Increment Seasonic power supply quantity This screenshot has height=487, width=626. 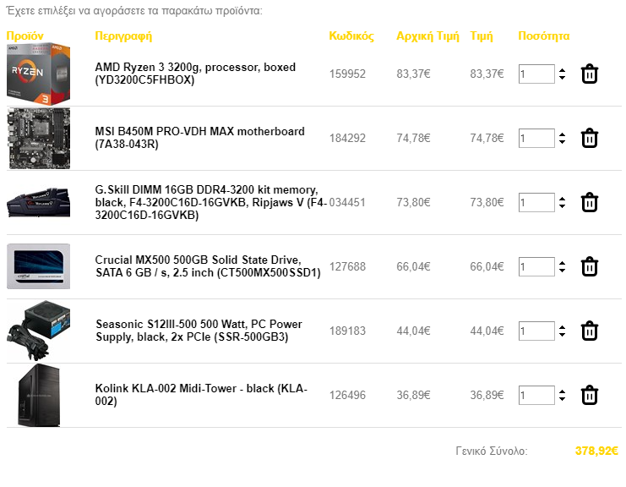tap(562, 327)
